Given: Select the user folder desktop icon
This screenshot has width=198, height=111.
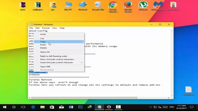Looking at the screenshot, I should coord(53,6).
